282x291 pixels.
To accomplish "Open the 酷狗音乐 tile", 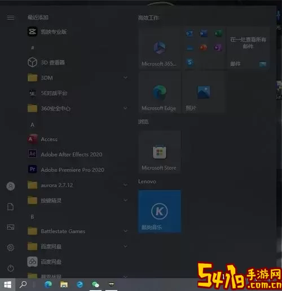I will (160, 211).
